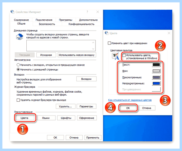Open Как отказаться от заданных цветов link

click(x=130, y=100)
